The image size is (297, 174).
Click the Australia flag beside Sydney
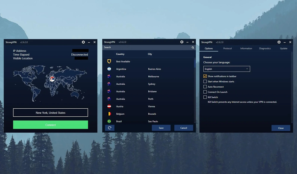109,84
